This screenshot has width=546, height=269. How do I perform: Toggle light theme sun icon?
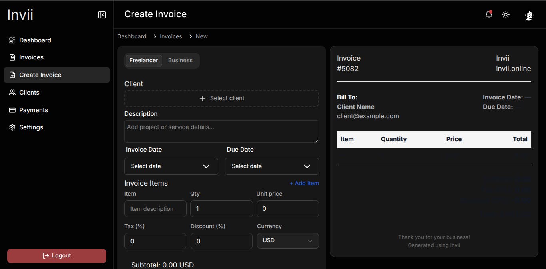[506, 15]
